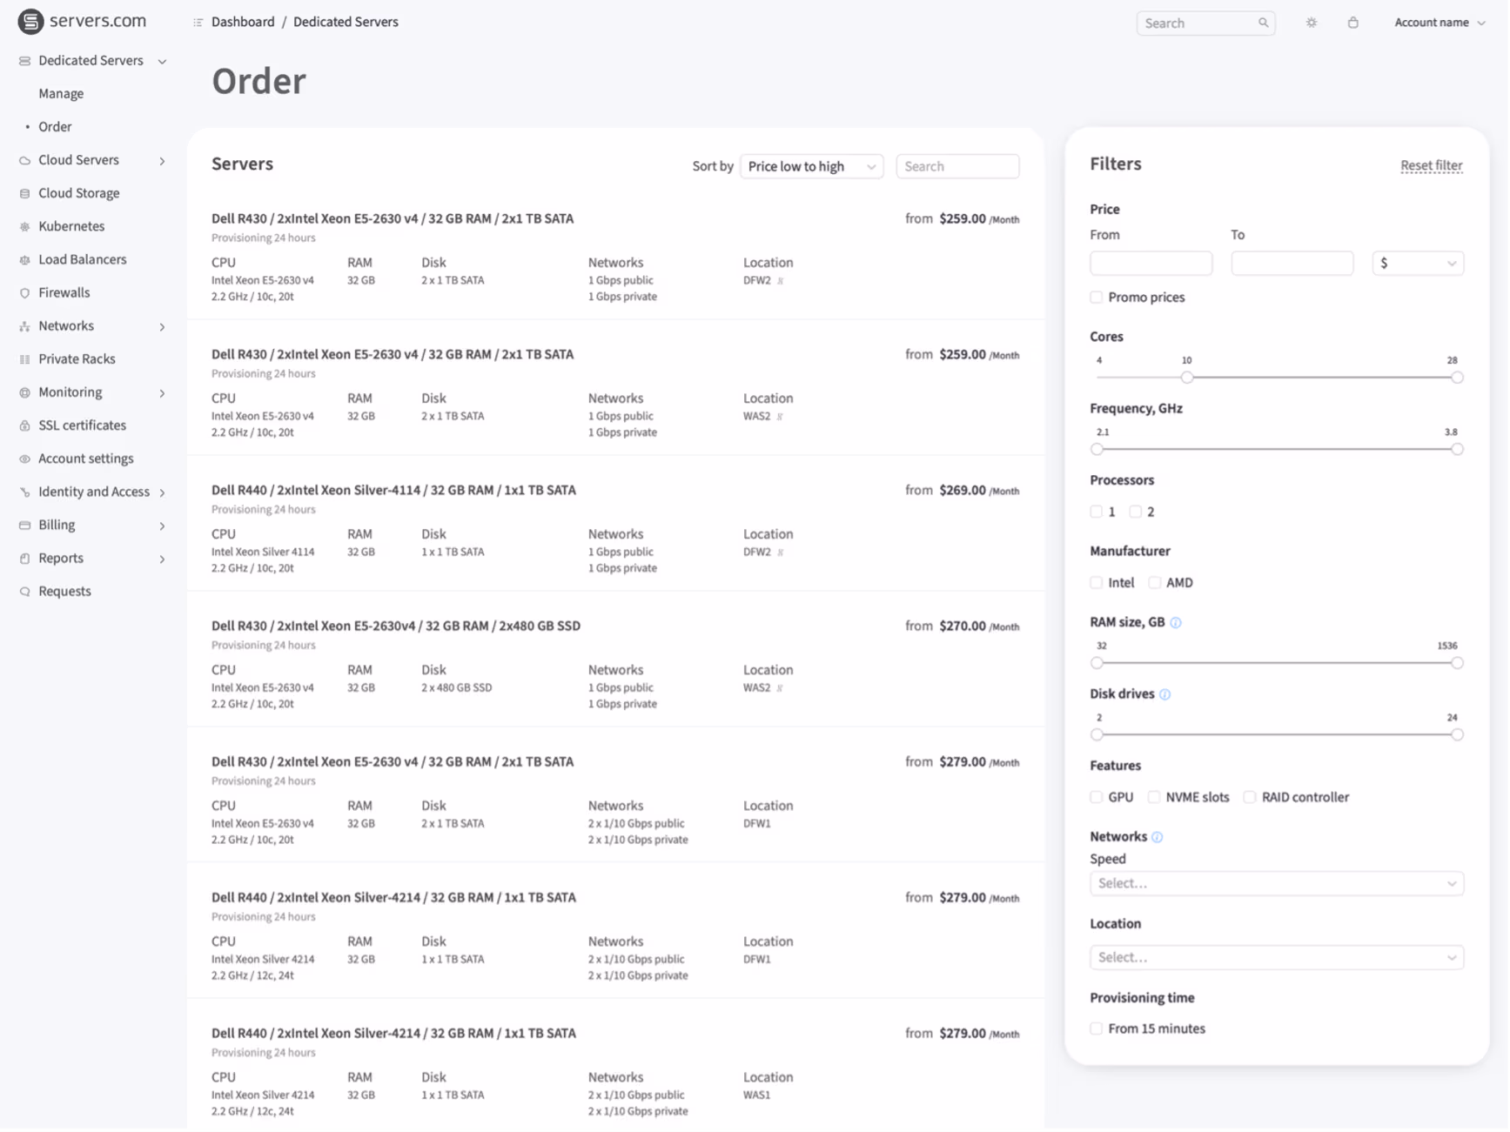Viewport: 1510px width, 1132px height.
Task: Expand the Networks submenu chevron
Action: tap(162, 327)
